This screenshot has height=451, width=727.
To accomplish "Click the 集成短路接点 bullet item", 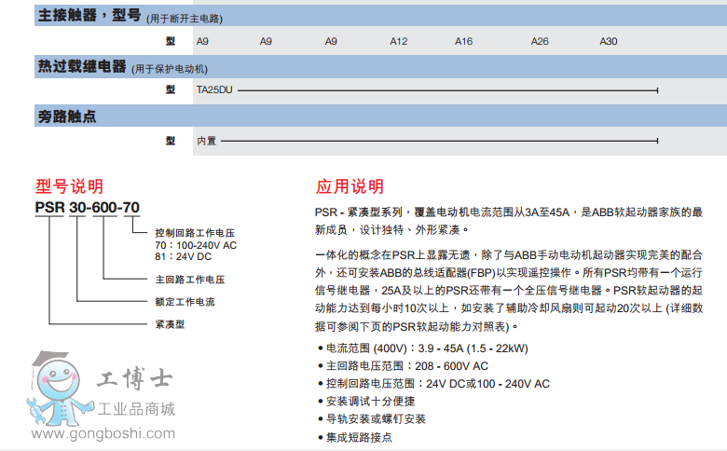I will tap(359, 436).
